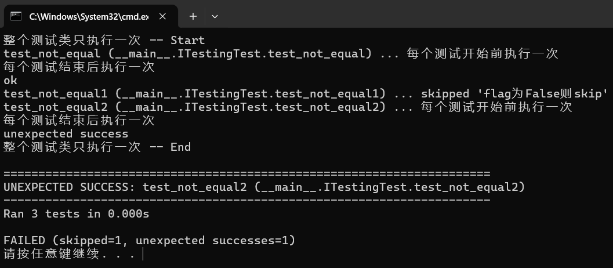
Task: Click the empty title bar area right of tabs
Action: click(x=406, y=16)
